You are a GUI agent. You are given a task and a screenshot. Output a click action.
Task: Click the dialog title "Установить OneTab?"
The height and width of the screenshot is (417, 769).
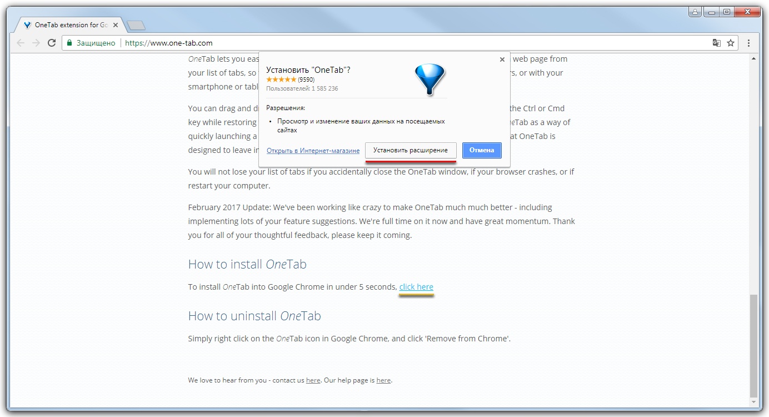coord(308,70)
